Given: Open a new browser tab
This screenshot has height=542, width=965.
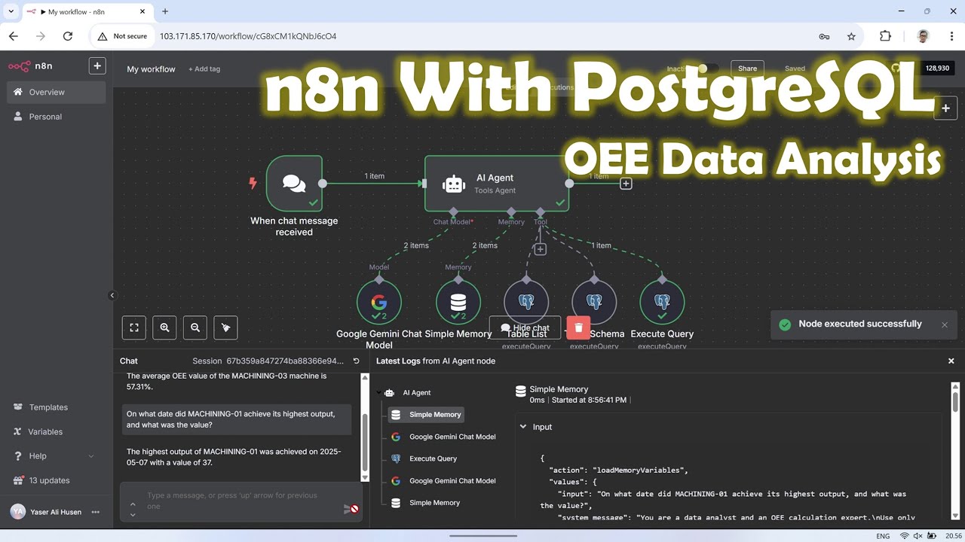Looking at the screenshot, I should (165, 11).
